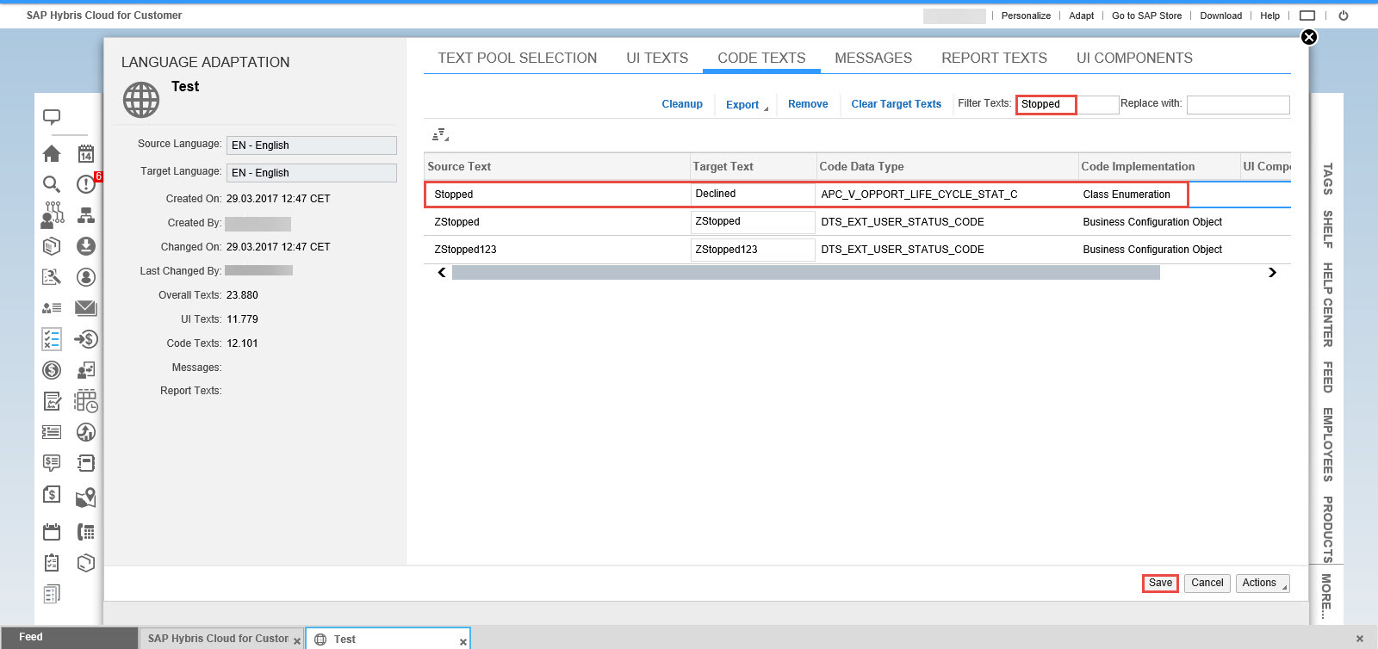Click the horizontal scrollbar under the table
The image size is (1378, 649).
pyautogui.click(x=805, y=273)
